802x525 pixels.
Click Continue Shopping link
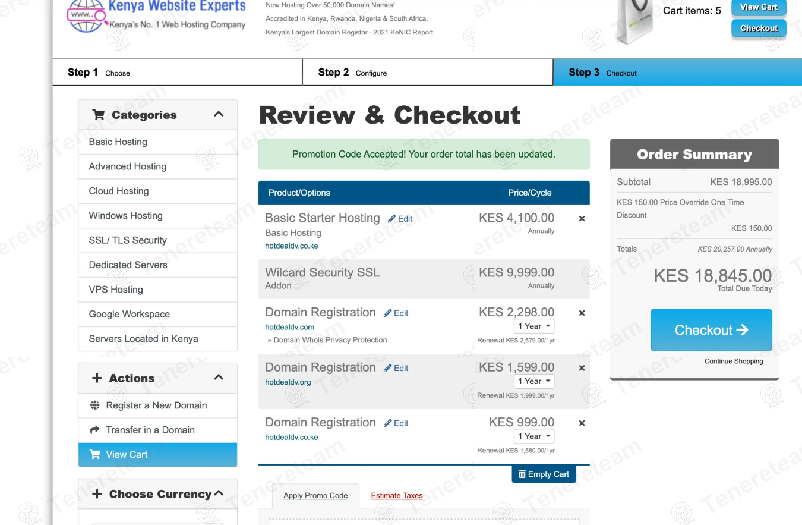tap(734, 361)
